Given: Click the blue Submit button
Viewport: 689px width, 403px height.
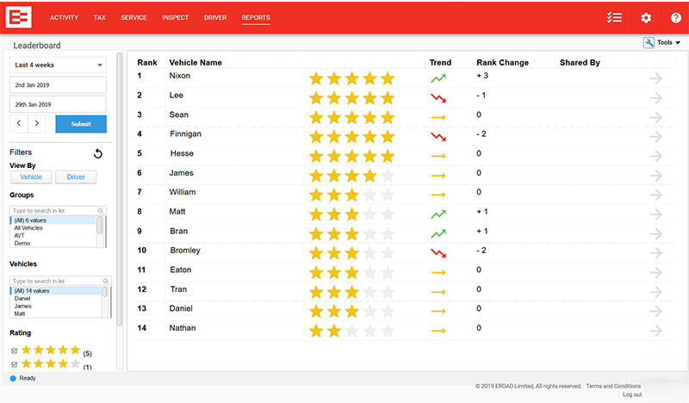Looking at the screenshot, I should (x=81, y=124).
